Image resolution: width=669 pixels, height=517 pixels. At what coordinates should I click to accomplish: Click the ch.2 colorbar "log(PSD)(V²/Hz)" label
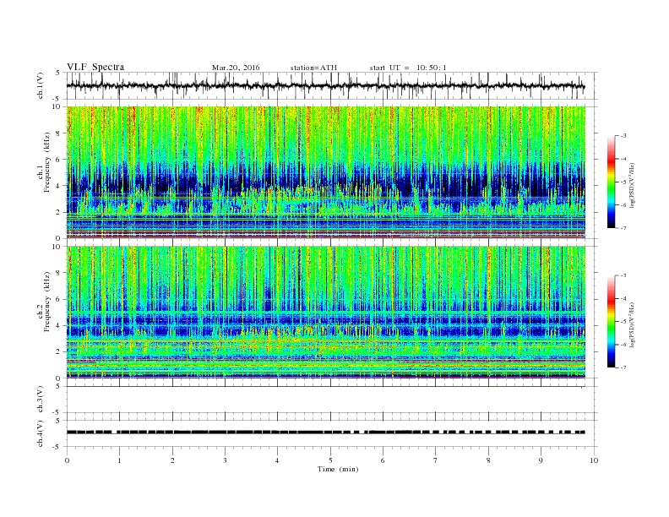click(633, 324)
